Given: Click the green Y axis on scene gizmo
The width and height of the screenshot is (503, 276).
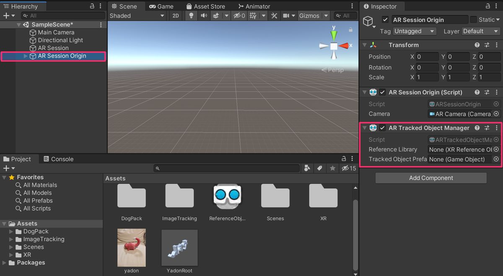Looking at the screenshot, I should tap(334, 35).
